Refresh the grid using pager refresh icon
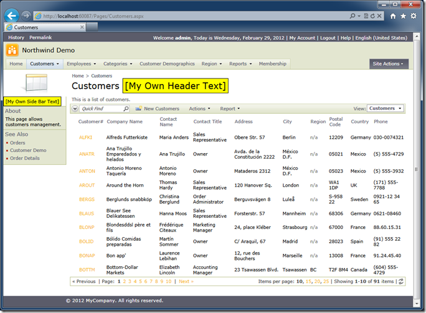 [401, 281]
